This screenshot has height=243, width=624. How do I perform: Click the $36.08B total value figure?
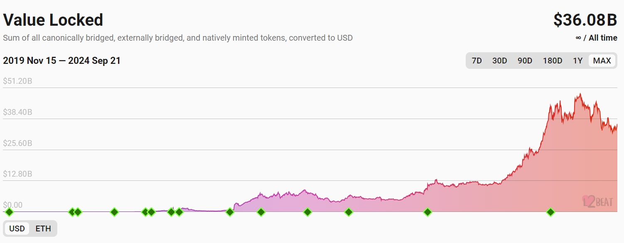[x=585, y=20]
